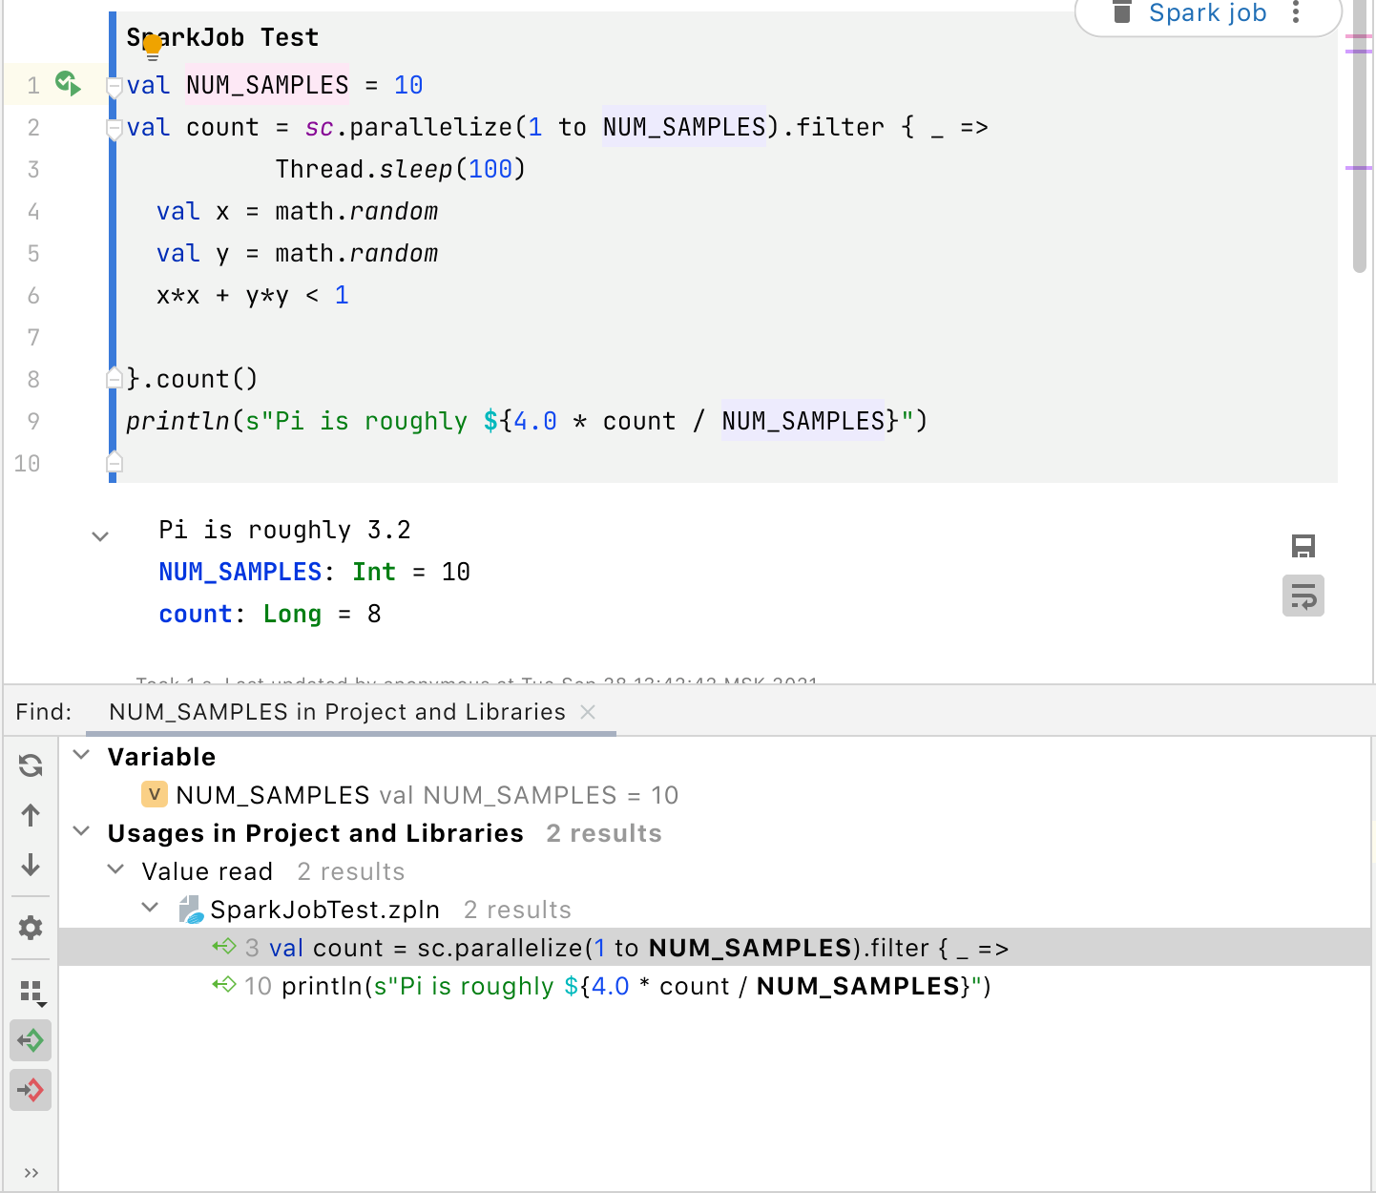Select the println usage on line 10
The image size is (1376, 1193).
tap(636, 986)
